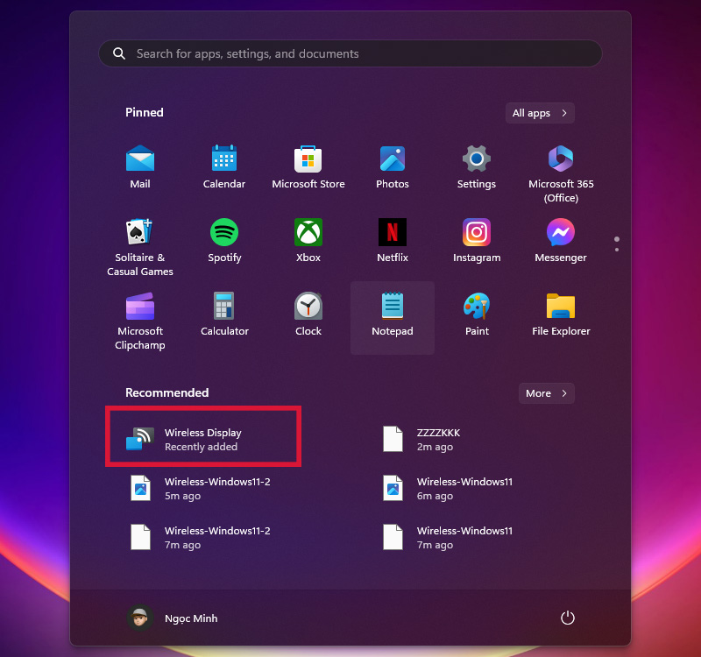Launch Microsoft Store from pinned apps
Viewport: 701px width, 657px height.
coord(308,166)
